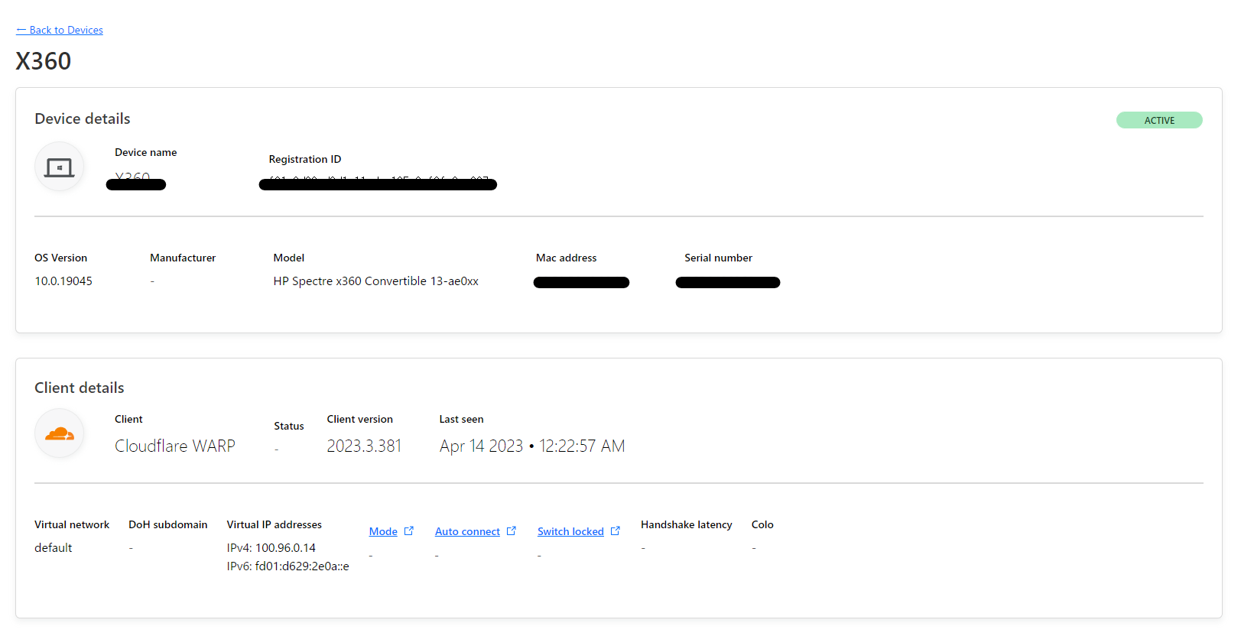This screenshot has width=1241, height=636.
Task: Click the Client version label
Action: click(360, 419)
